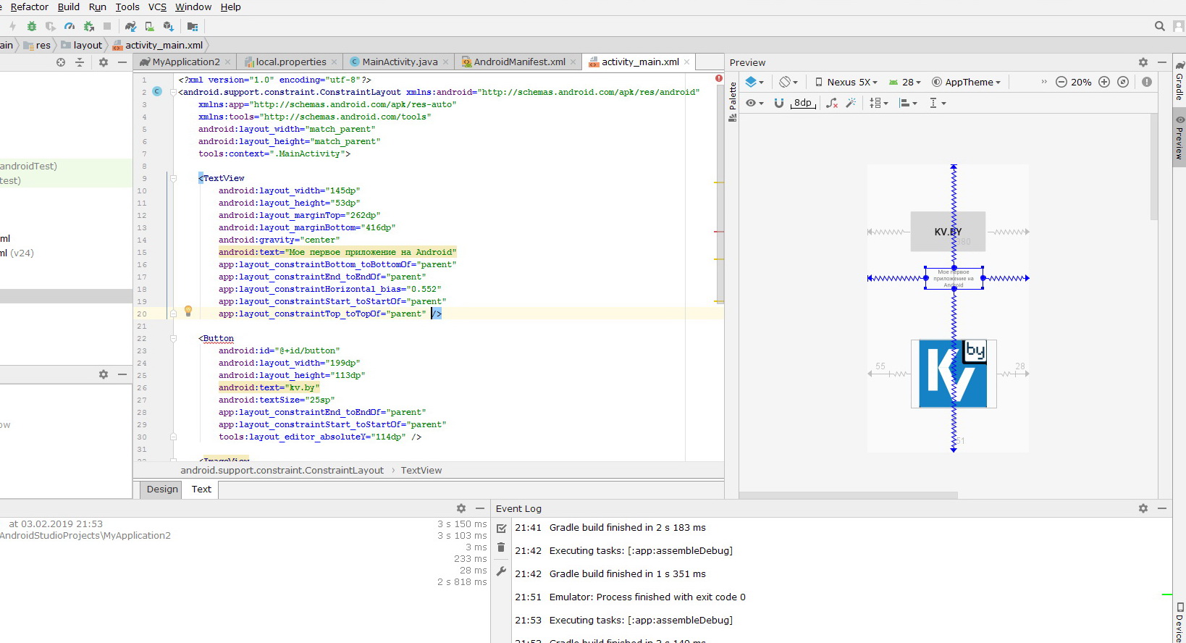Click Event Log trash clear icon
The height and width of the screenshot is (643, 1186).
click(x=501, y=547)
